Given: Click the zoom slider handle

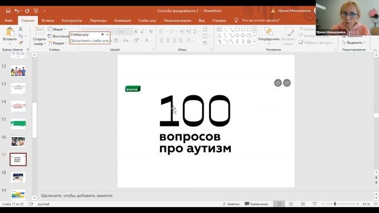Looking at the screenshot, I should [335, 204].
